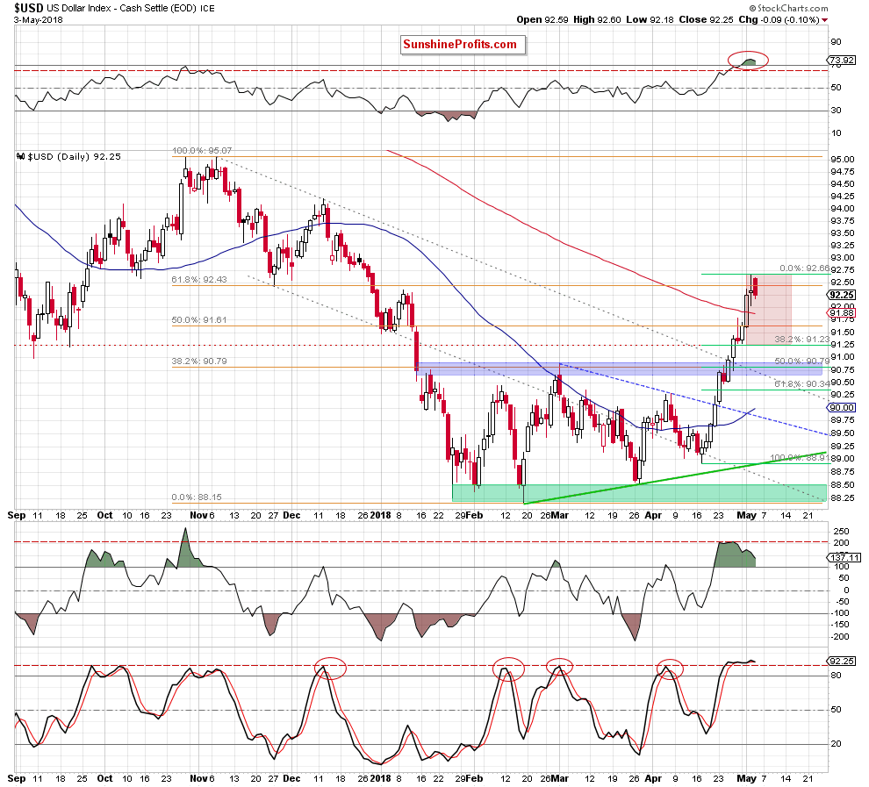Click the 'Chg -0.09 (-0.10%)' text
869x787 pixels.
pos(779,19)
